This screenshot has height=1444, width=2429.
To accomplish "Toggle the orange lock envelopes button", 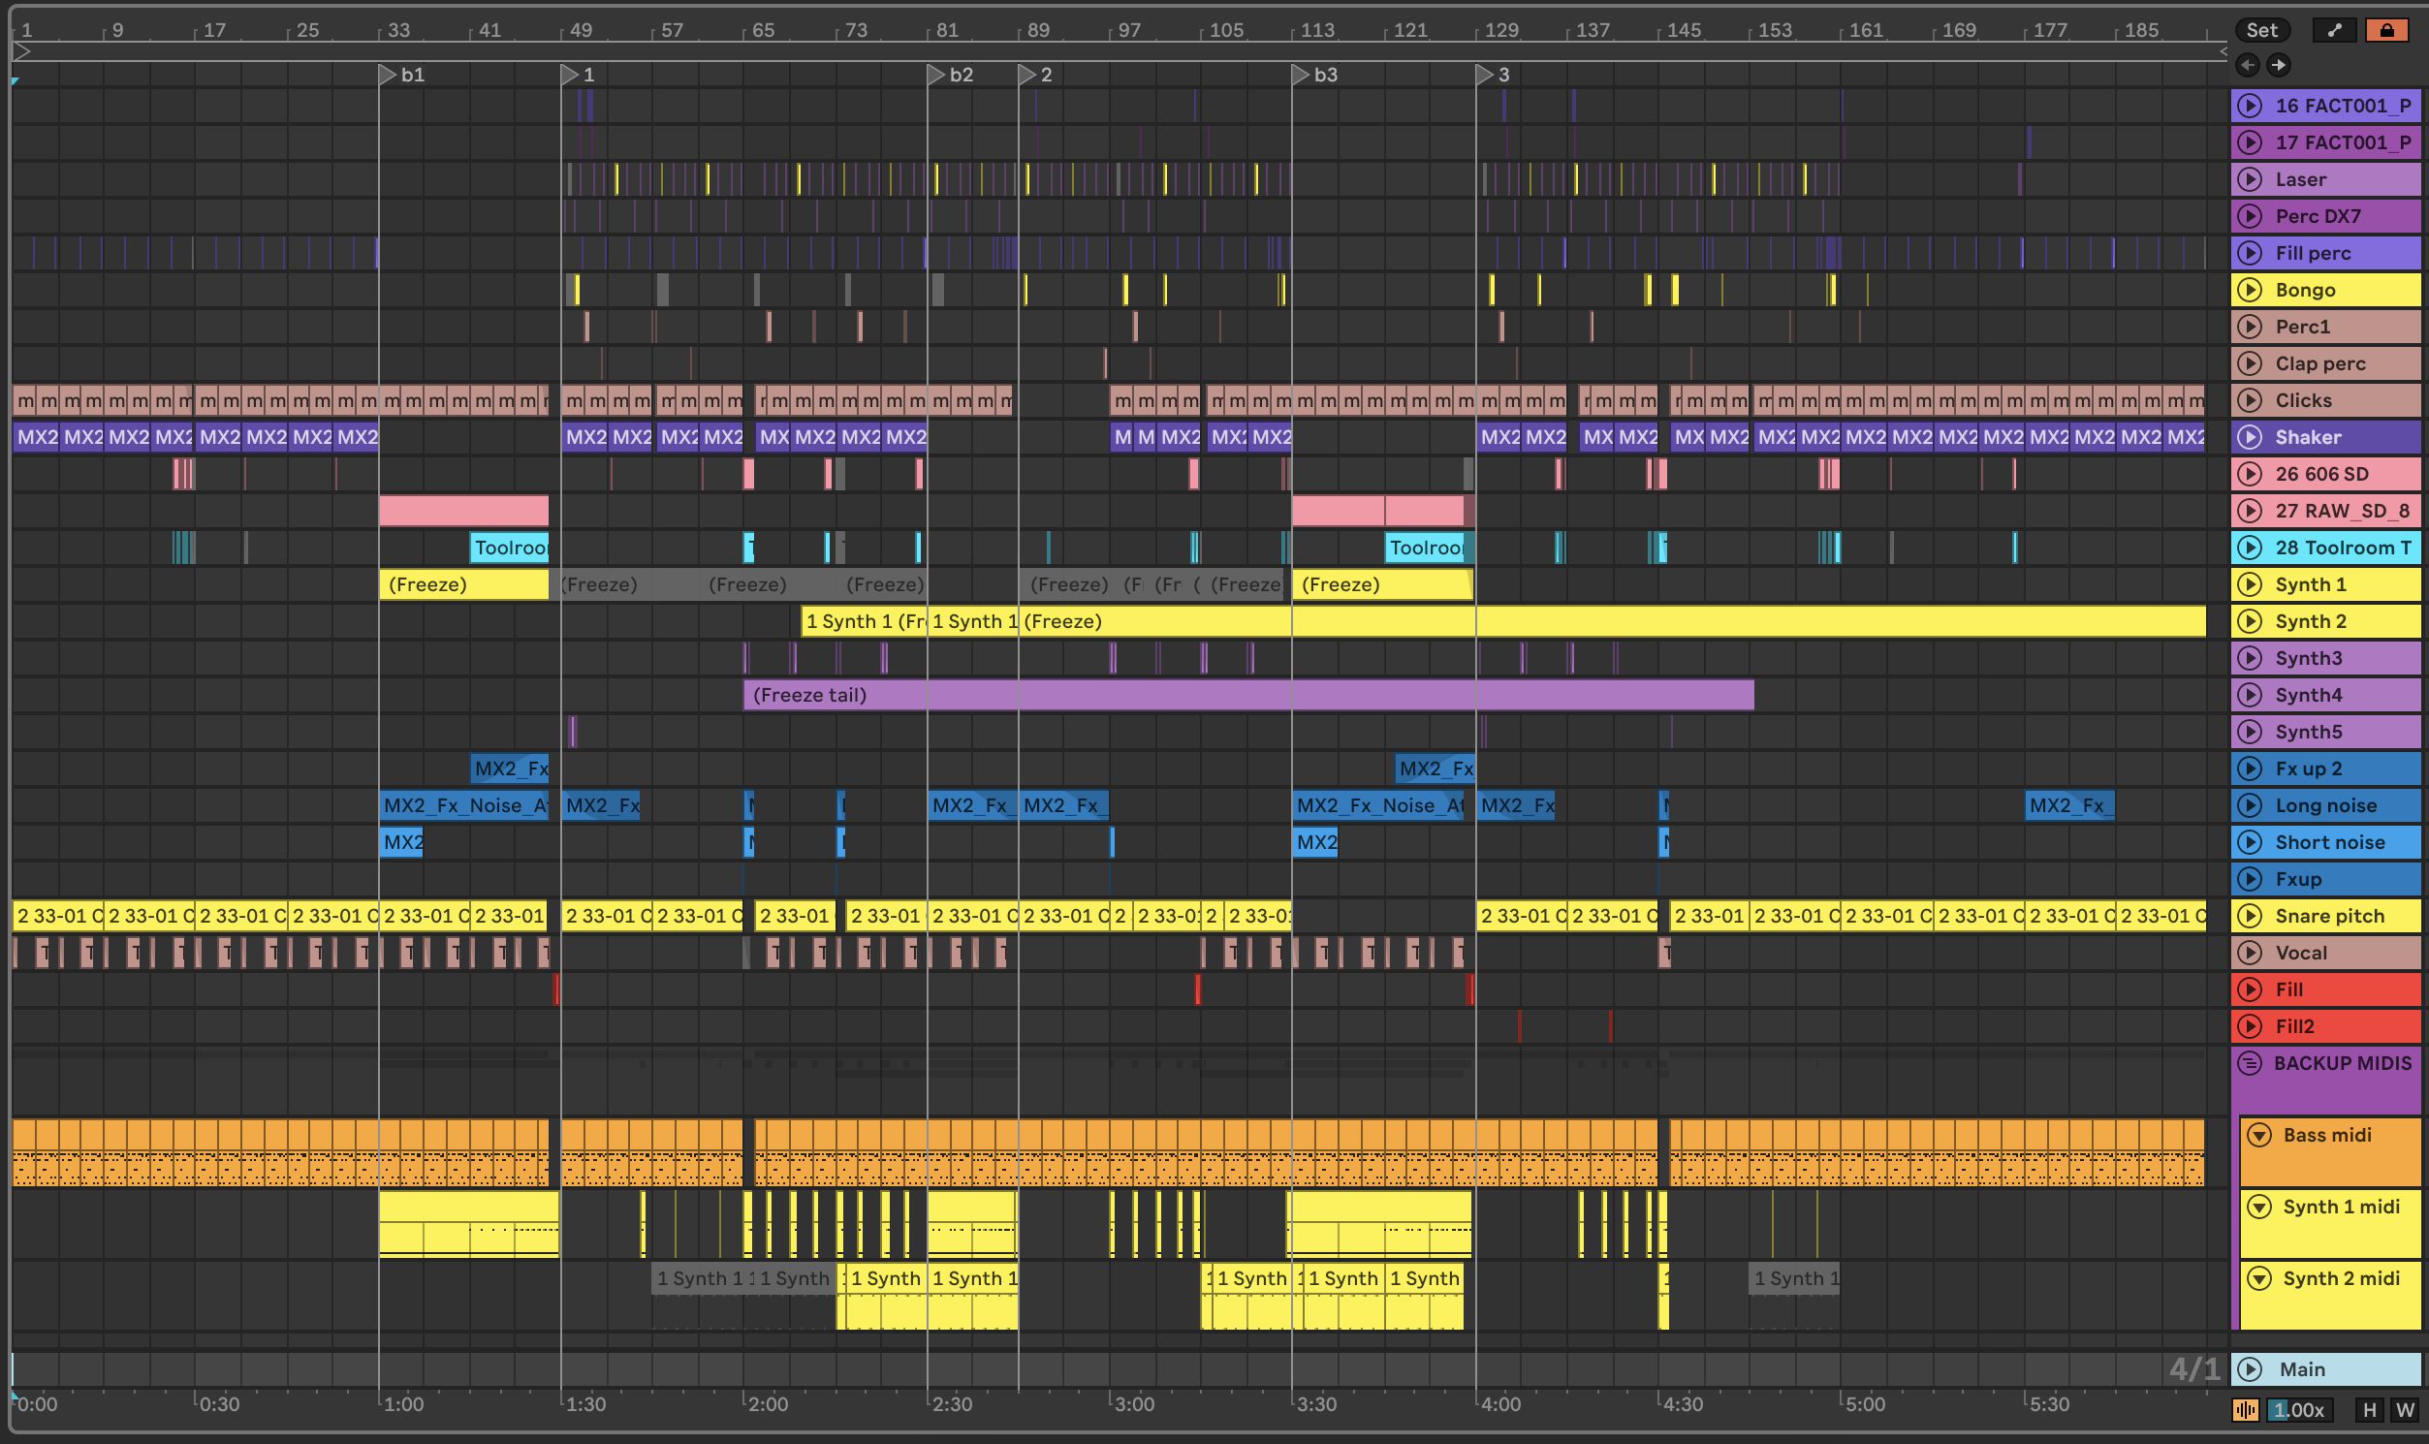I will (x=2386, y=30).
